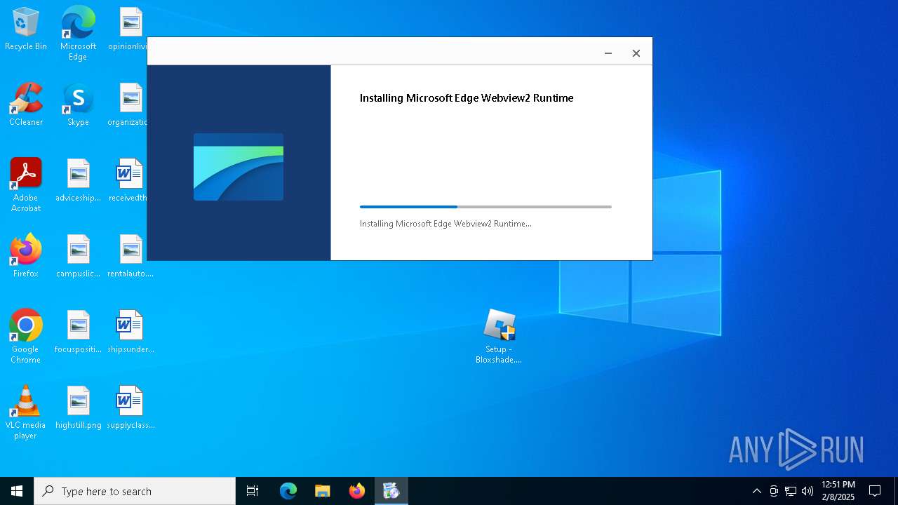Click the Installing Microsoft Edge Webview2 Runtime heading
Viewport: 898px width, 505px height.
click(x=467, y=98)
